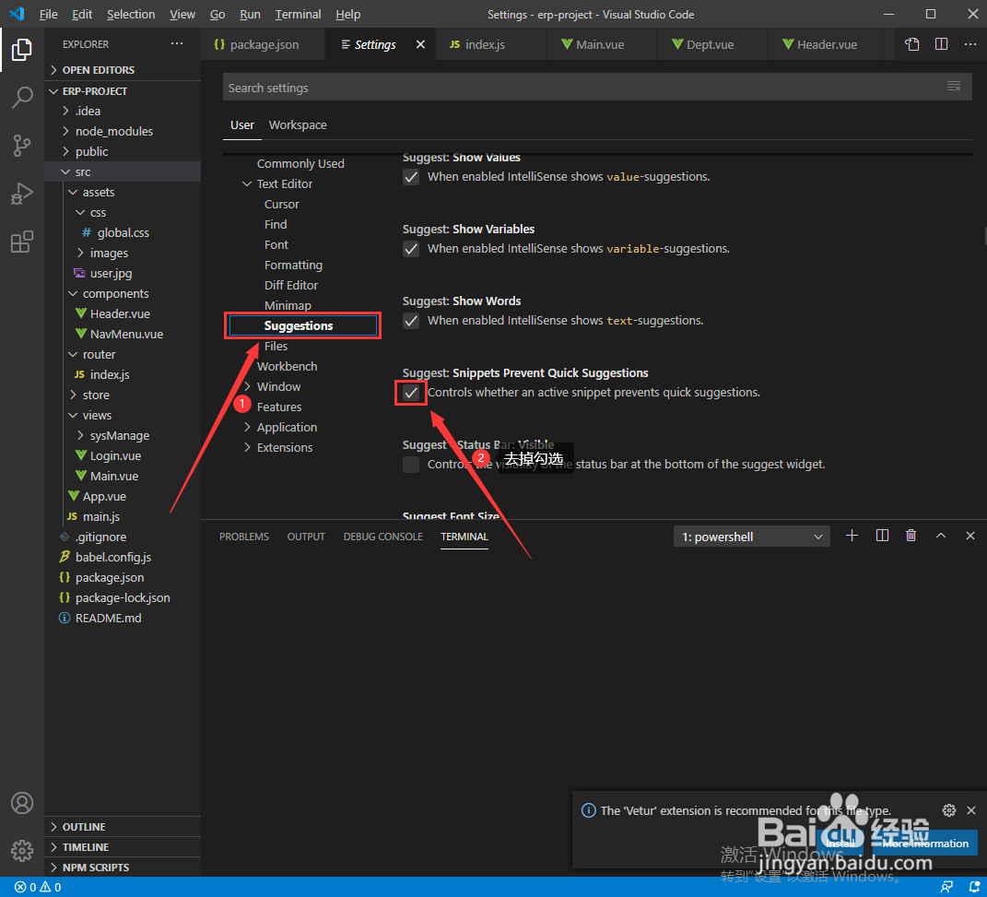Select Commonly Used settings category
The image size is (987, 897).
tap(300, 164)
